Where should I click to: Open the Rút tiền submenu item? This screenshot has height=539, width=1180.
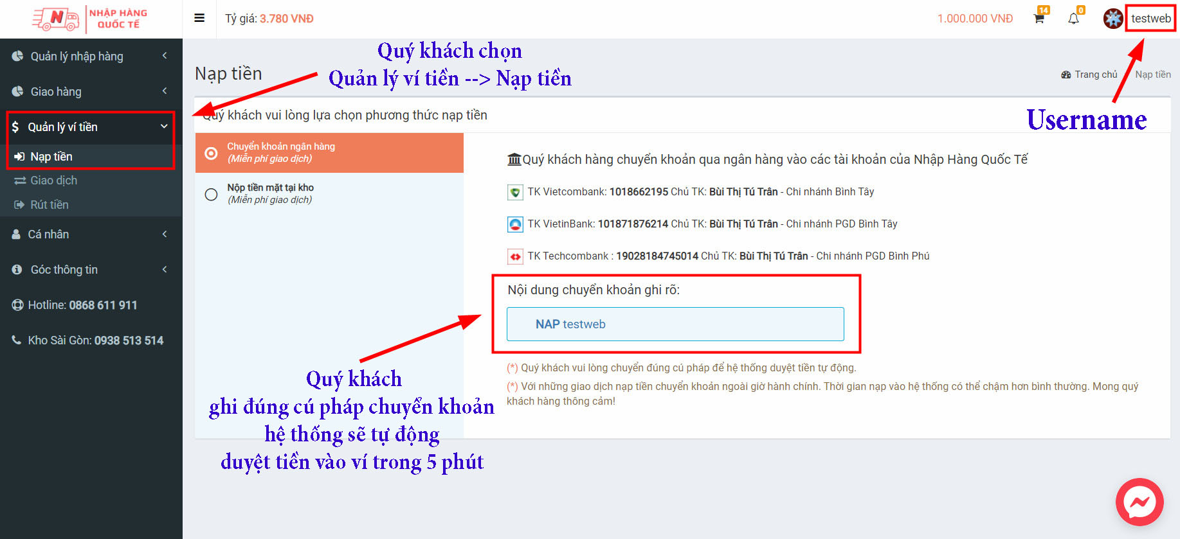coord(91,205)
